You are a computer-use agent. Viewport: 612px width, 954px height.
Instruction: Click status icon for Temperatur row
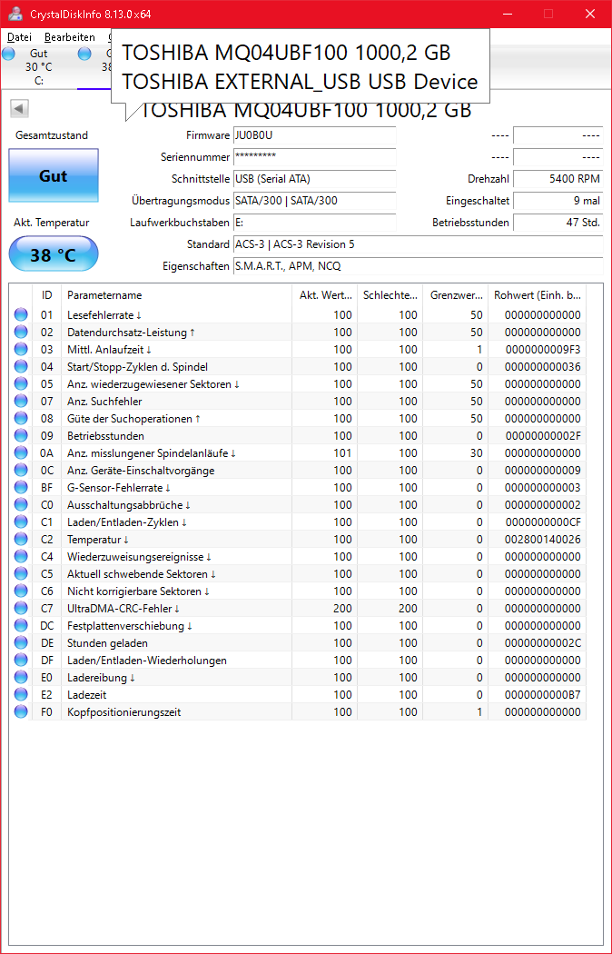coord(21,539)
